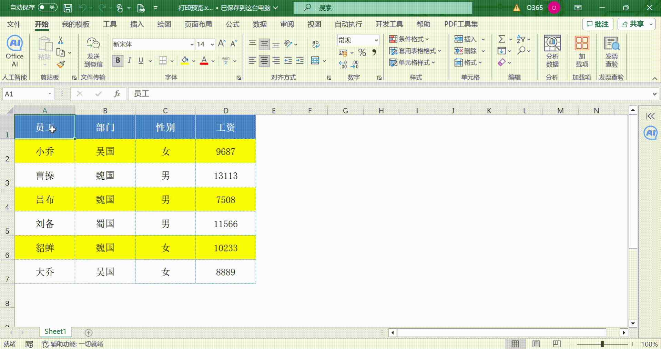Screen dimensions: 661x349
Task: Increase indent in alignment group
Action: [300, 61]
